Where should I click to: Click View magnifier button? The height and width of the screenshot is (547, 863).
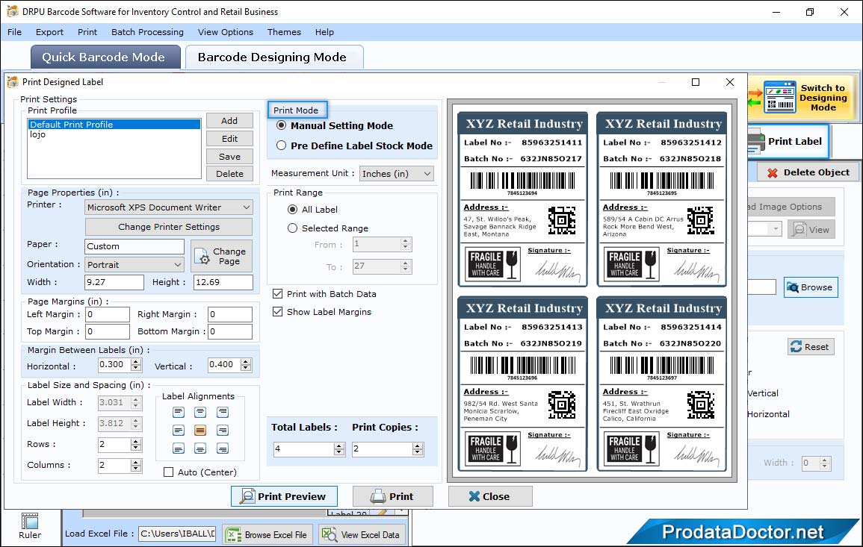[811, 230]
